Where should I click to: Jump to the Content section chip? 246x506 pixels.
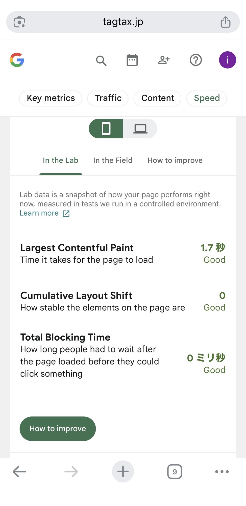(x=158, y=98)
